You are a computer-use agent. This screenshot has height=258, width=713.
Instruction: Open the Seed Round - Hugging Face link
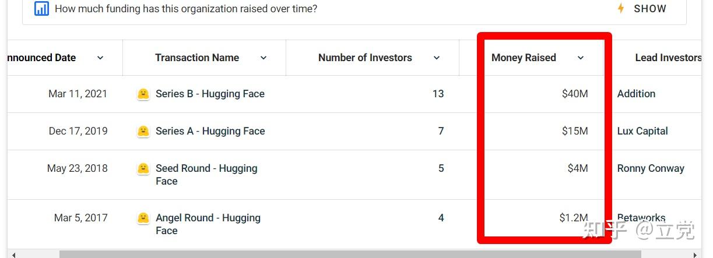coord(206,175)
